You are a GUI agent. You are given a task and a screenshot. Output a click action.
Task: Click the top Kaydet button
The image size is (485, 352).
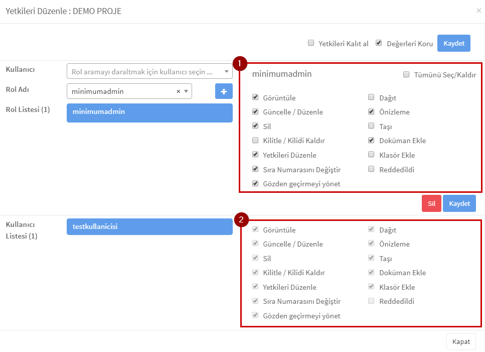454,43
